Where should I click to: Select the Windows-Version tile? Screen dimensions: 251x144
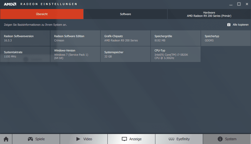75,54
